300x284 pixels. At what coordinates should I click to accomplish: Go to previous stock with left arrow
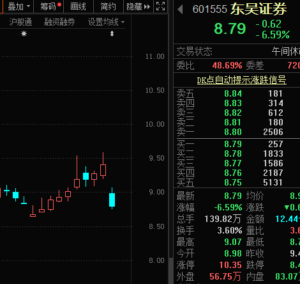point(180,10)
